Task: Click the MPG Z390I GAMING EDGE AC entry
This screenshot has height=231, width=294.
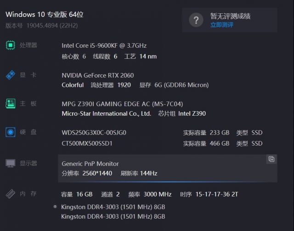Action: 122,104
